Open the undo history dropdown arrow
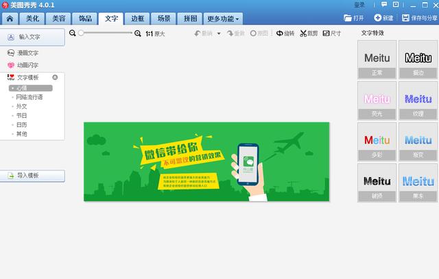Image resolution: width=439 pixels, height=279 pixels. (x=219, y=34)
